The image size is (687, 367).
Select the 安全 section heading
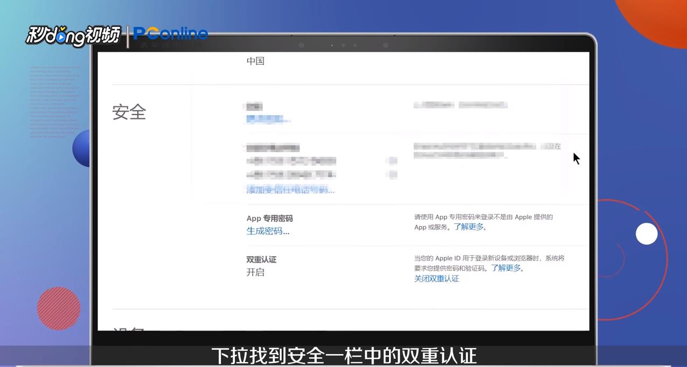(129, 112)
